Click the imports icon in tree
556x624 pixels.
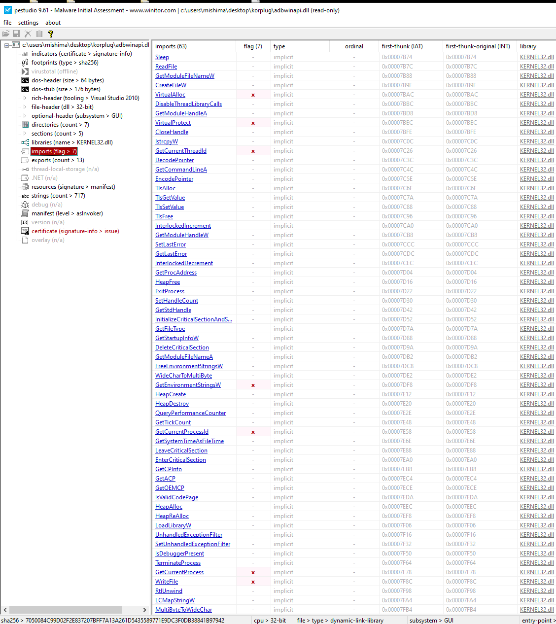pyautogui.click(x=25, y=151)
